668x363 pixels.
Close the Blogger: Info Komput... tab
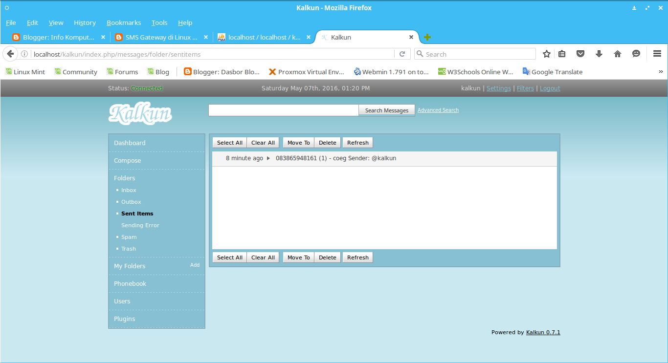pyautogui.click(x=103, y=37)
